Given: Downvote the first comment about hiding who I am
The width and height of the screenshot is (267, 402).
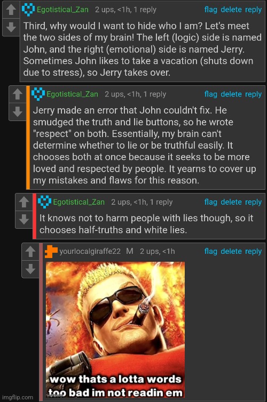Looking at the screenshot, I should 11,27.
